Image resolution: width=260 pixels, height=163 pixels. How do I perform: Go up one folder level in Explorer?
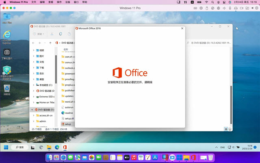(50, 43)
